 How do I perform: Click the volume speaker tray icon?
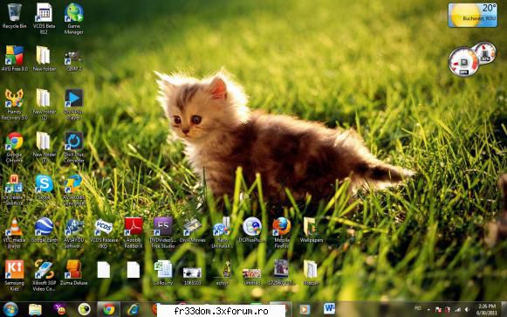point(467,309)
